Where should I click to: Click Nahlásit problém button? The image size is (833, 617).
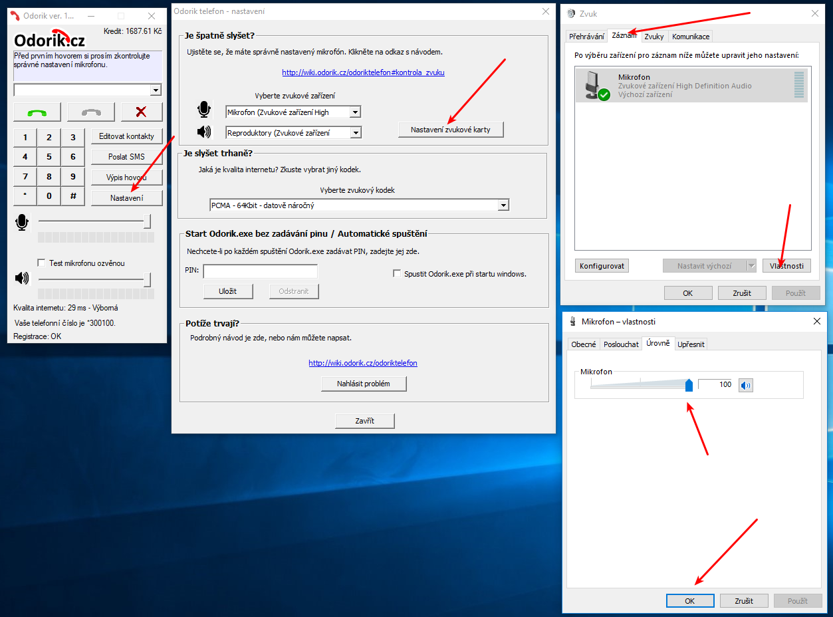pos(363,384)
